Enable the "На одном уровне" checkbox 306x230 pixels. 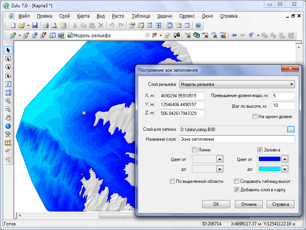(255, 117)
